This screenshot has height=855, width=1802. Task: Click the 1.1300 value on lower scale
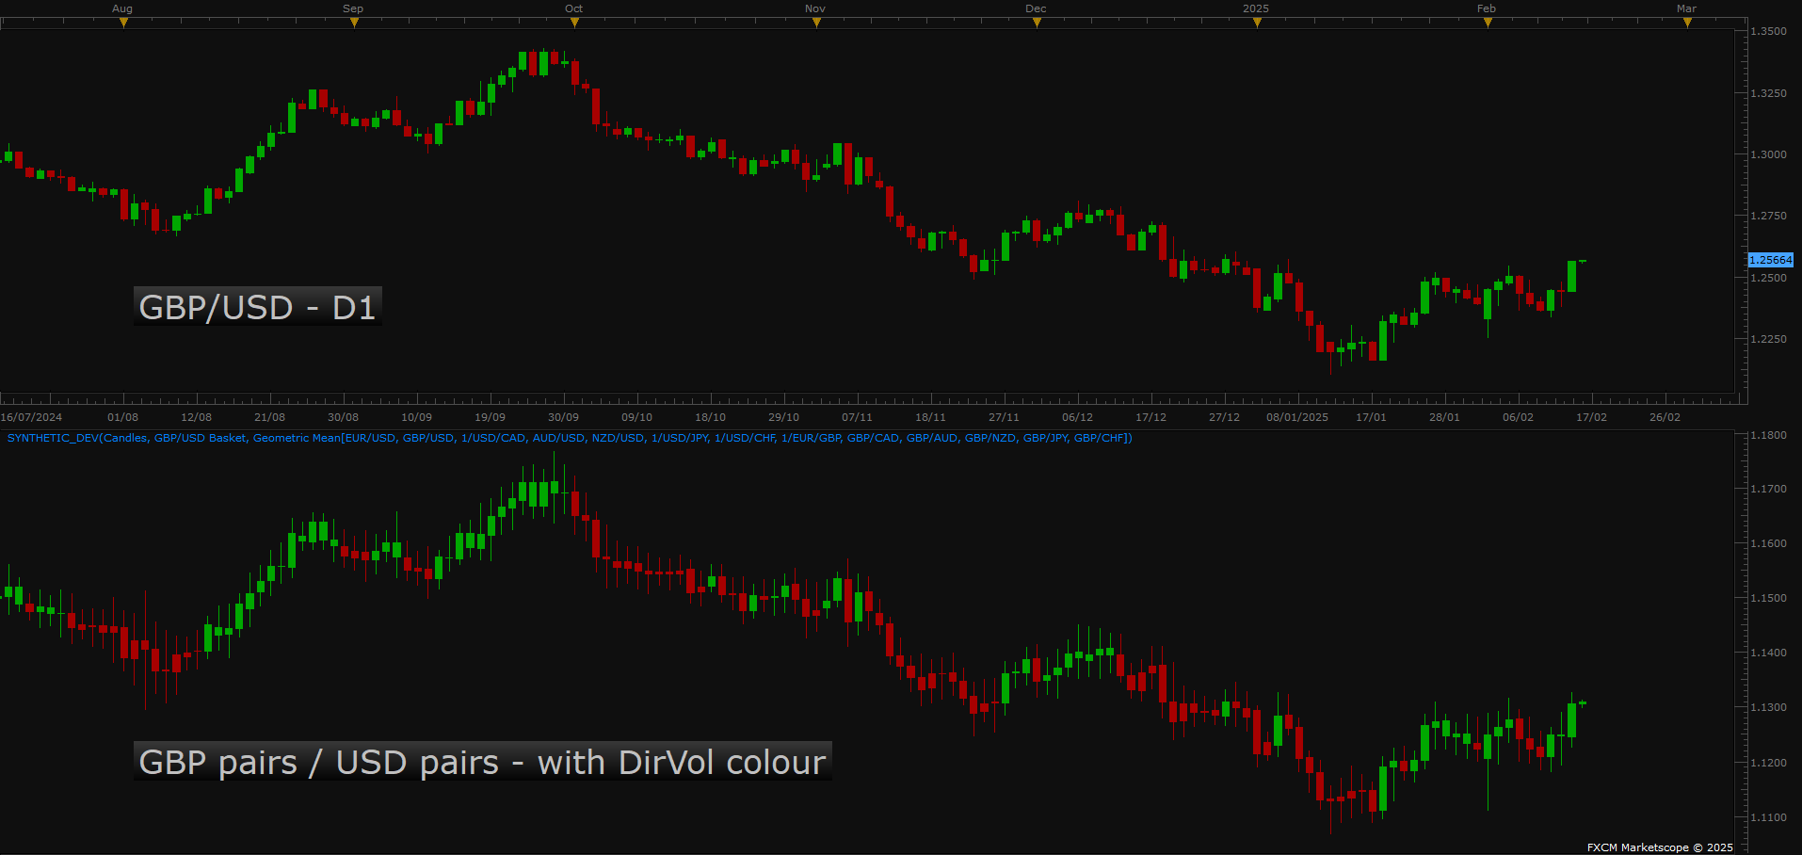tap(1768, 707)
